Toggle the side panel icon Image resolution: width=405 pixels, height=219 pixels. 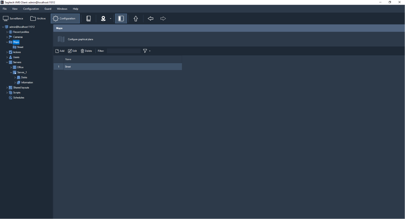point(121,19)
